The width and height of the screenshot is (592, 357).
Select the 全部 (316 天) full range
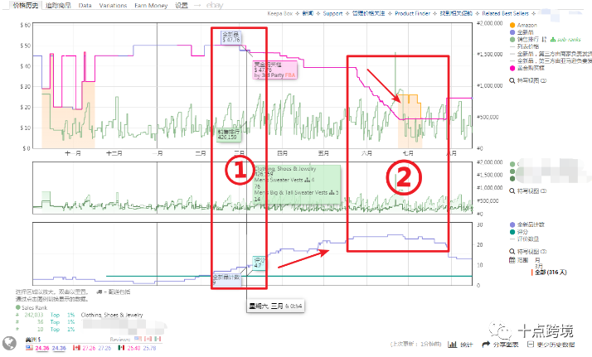[x=551, y=273]
